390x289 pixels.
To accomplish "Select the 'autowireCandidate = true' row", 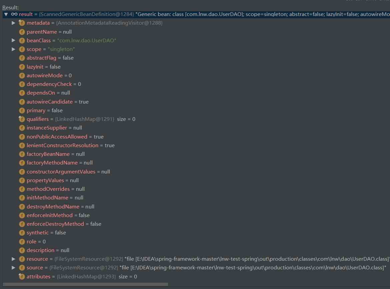I will click(57, 102).
